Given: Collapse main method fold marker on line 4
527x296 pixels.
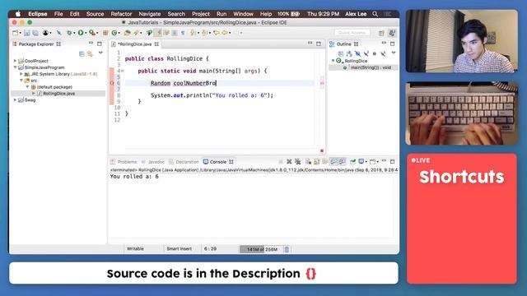Looking at the screenshot, I should pyautogui.click(x=123, y=71).
